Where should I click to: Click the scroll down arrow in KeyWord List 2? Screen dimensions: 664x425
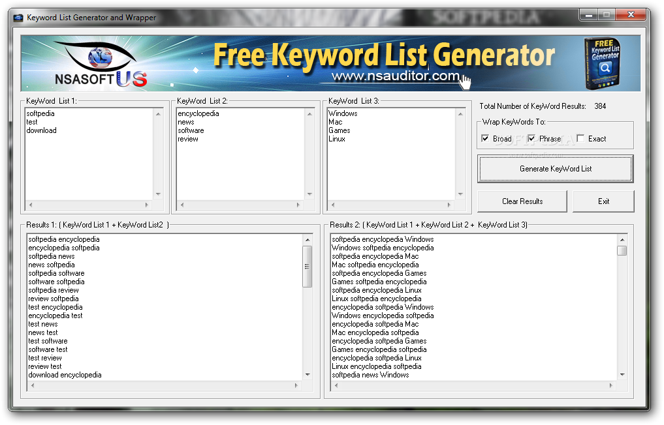click(309, 194)
